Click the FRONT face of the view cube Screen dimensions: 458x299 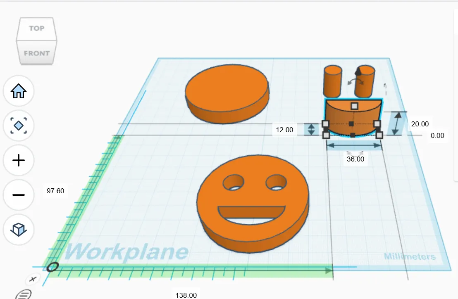click(36, 53)
